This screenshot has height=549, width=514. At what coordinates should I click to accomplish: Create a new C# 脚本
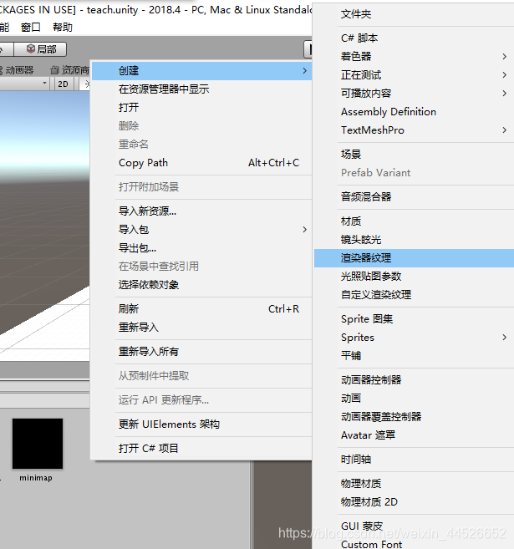[x=414, y=38]
